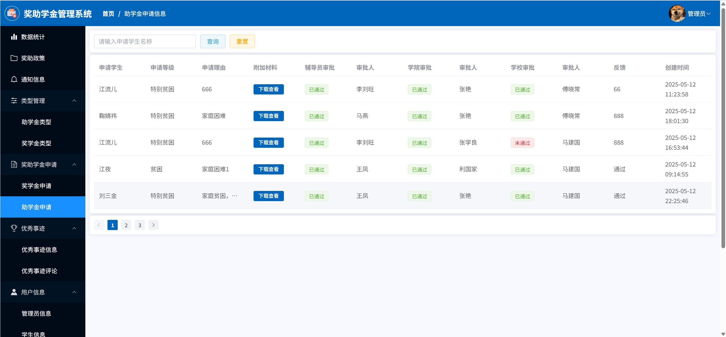Viewport: 726px width, 337px height.
Task: Collapse the 优秀事迹 submenu chevron
Action: click(x=74, y=228)
